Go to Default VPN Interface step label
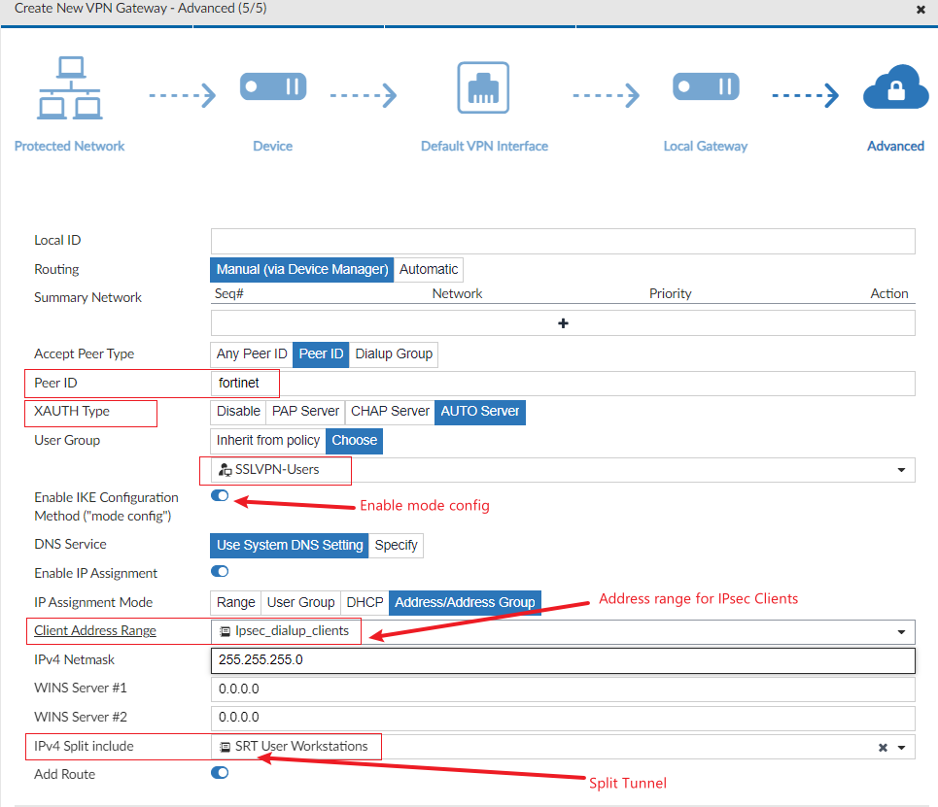Viewport: 938px width, 807px height. pyautogui.click(x=485, y=147)
